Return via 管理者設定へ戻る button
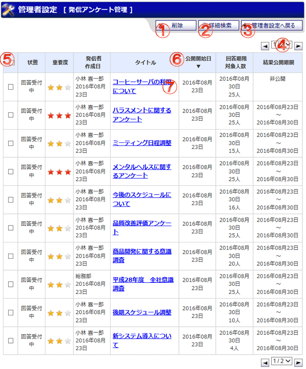 (x=272, y=25)
